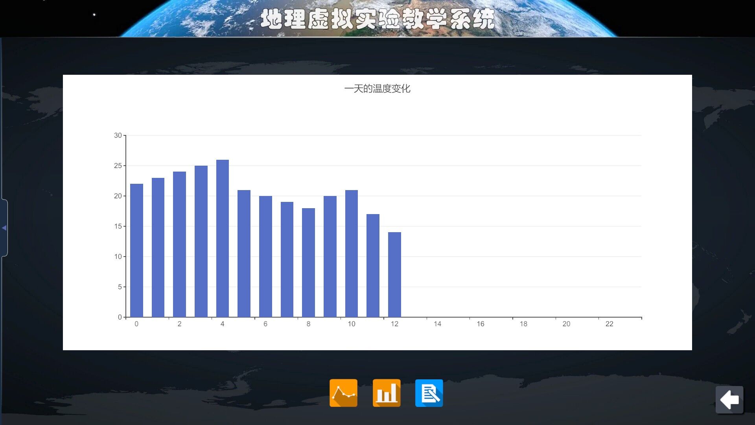This screenshot has height=425, width=755.
Task: Switch to the line chart view
Action: [343, 393]
